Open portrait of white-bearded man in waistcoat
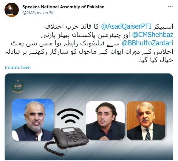Viewport: 178px width, 161px height. coord(33,119)
